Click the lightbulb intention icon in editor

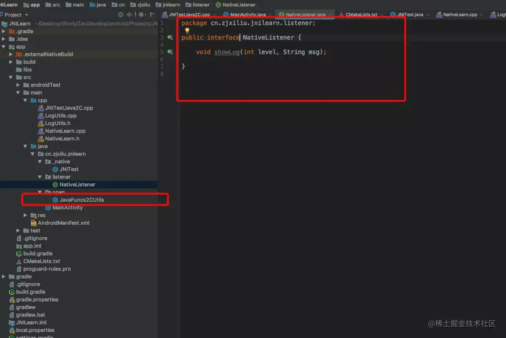(x=187, y=30)
